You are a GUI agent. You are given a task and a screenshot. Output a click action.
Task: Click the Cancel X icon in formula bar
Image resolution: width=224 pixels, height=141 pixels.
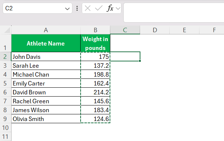[88, 8]
